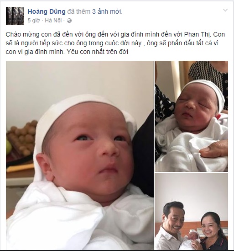The image size is (234, 251).
Task: Click the '5 giờ' post timestamp
Action: coord(34,21)
